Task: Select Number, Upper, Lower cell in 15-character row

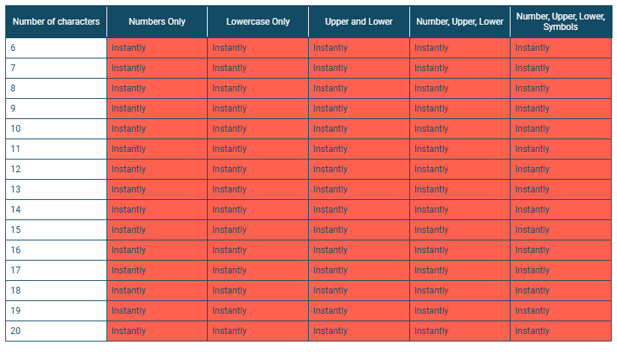Action: point(460,230)
